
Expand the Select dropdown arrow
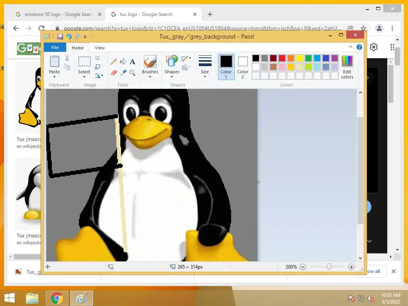point(84,77)
